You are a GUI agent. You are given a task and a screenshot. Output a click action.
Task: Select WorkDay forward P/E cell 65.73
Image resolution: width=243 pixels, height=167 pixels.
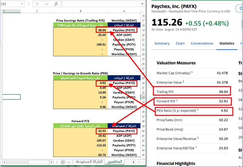[80, 155]
